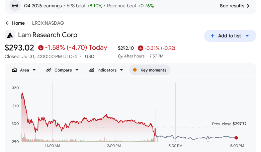The height and width of the screenshot is (152, 261).
Task: Click the Area chart type icon
Action: pyautogui.click(x=14, y=70)
